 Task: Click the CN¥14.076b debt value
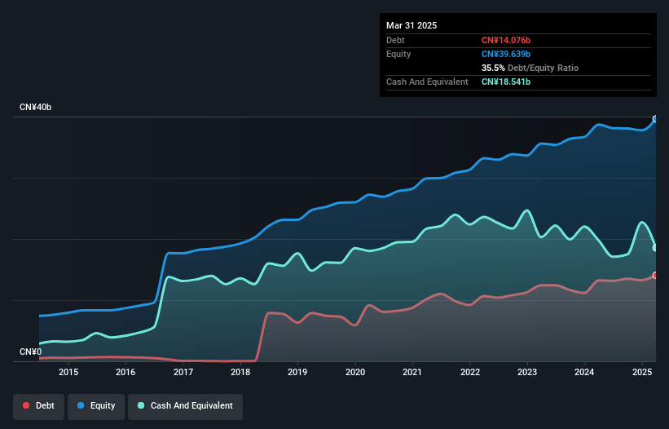505,40
